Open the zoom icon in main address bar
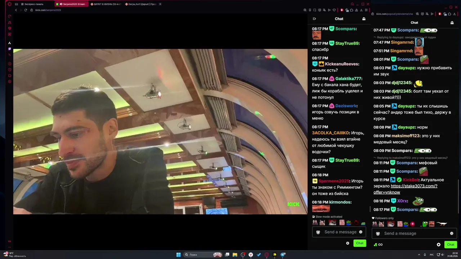 [305, 10]
